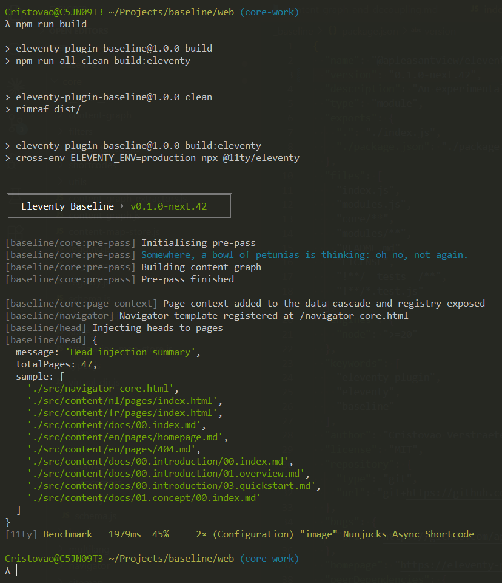
Task: Click the 'Pre-pass finished' log message
Action: [187, 279]
